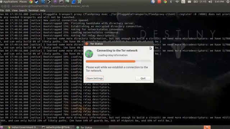Open the mail envelope indicator
The width and height of the screenshot is (230, 129).
point(189,2)
